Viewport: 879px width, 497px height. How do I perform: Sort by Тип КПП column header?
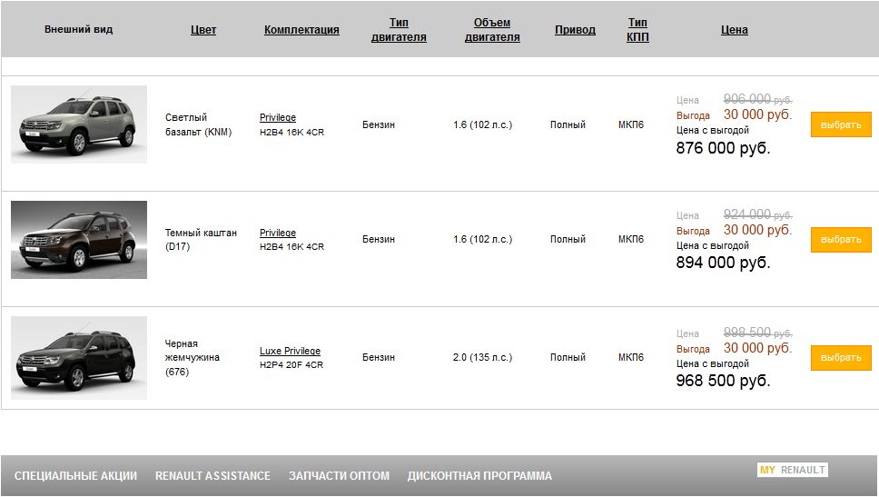(637, 30)
